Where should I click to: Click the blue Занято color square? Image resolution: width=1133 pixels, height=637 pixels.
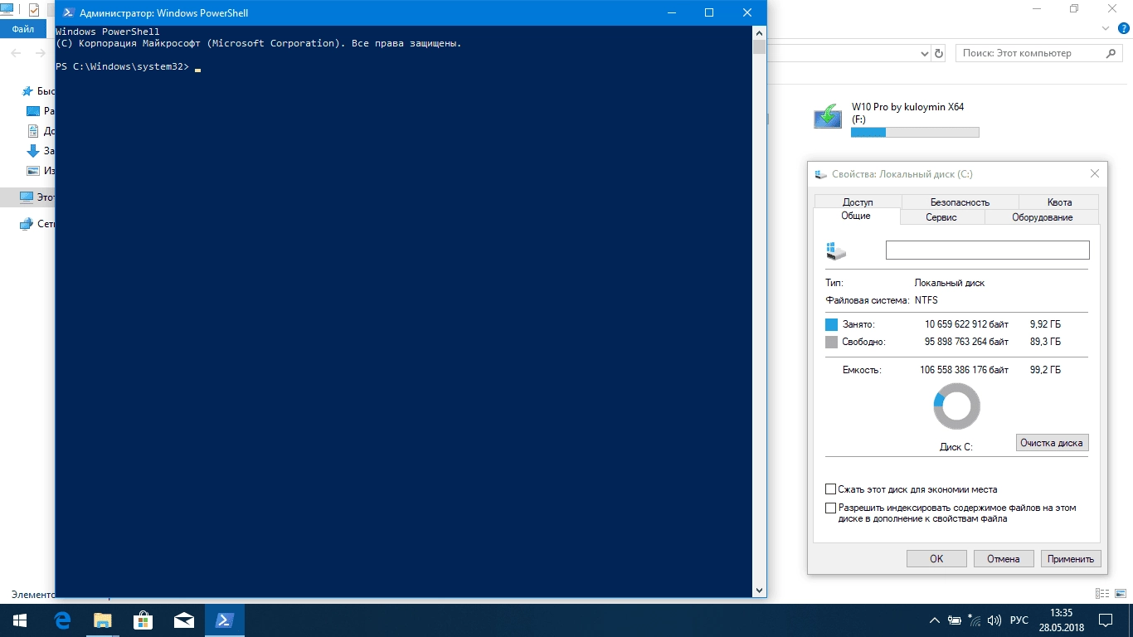832,325
